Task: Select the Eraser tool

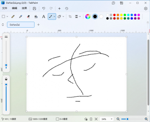Action: click(28, 16)
